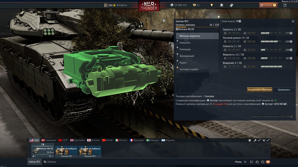Click the diamond-shaped icon in top bar
Image resolution: width=298 pixels, height=167 pixels.
[222, 5]
